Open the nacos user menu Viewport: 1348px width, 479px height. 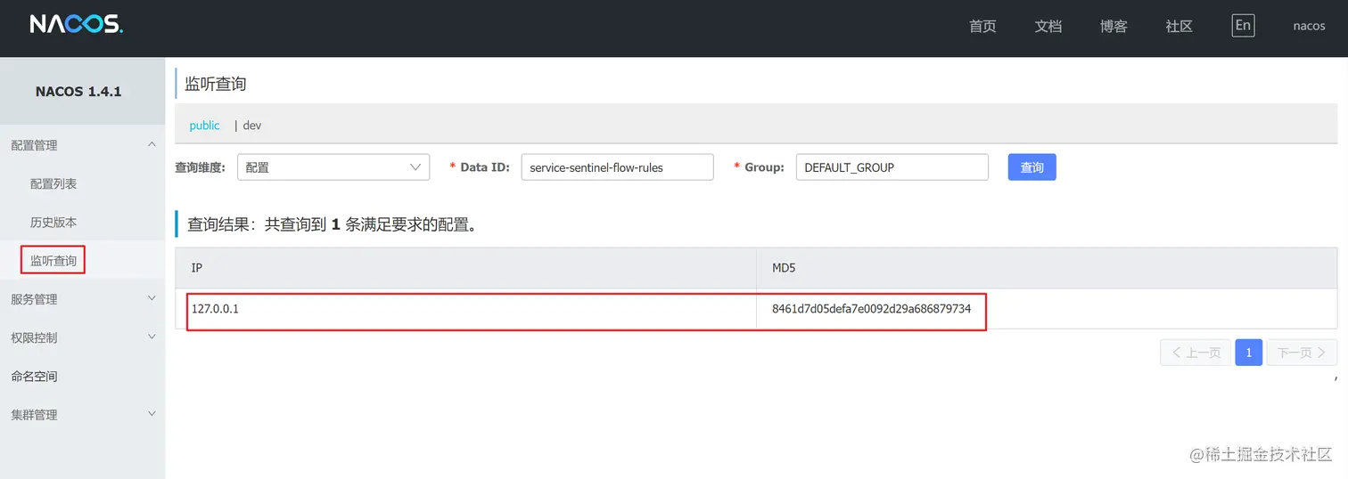pyautogui.click(x=1309, y=27)
